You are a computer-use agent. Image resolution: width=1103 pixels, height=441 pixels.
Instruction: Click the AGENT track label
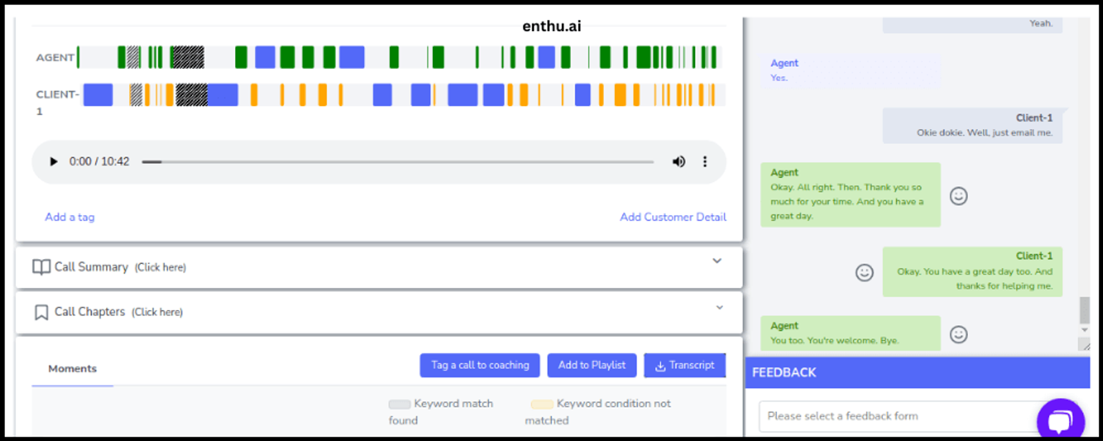click(x=55, y=58)
